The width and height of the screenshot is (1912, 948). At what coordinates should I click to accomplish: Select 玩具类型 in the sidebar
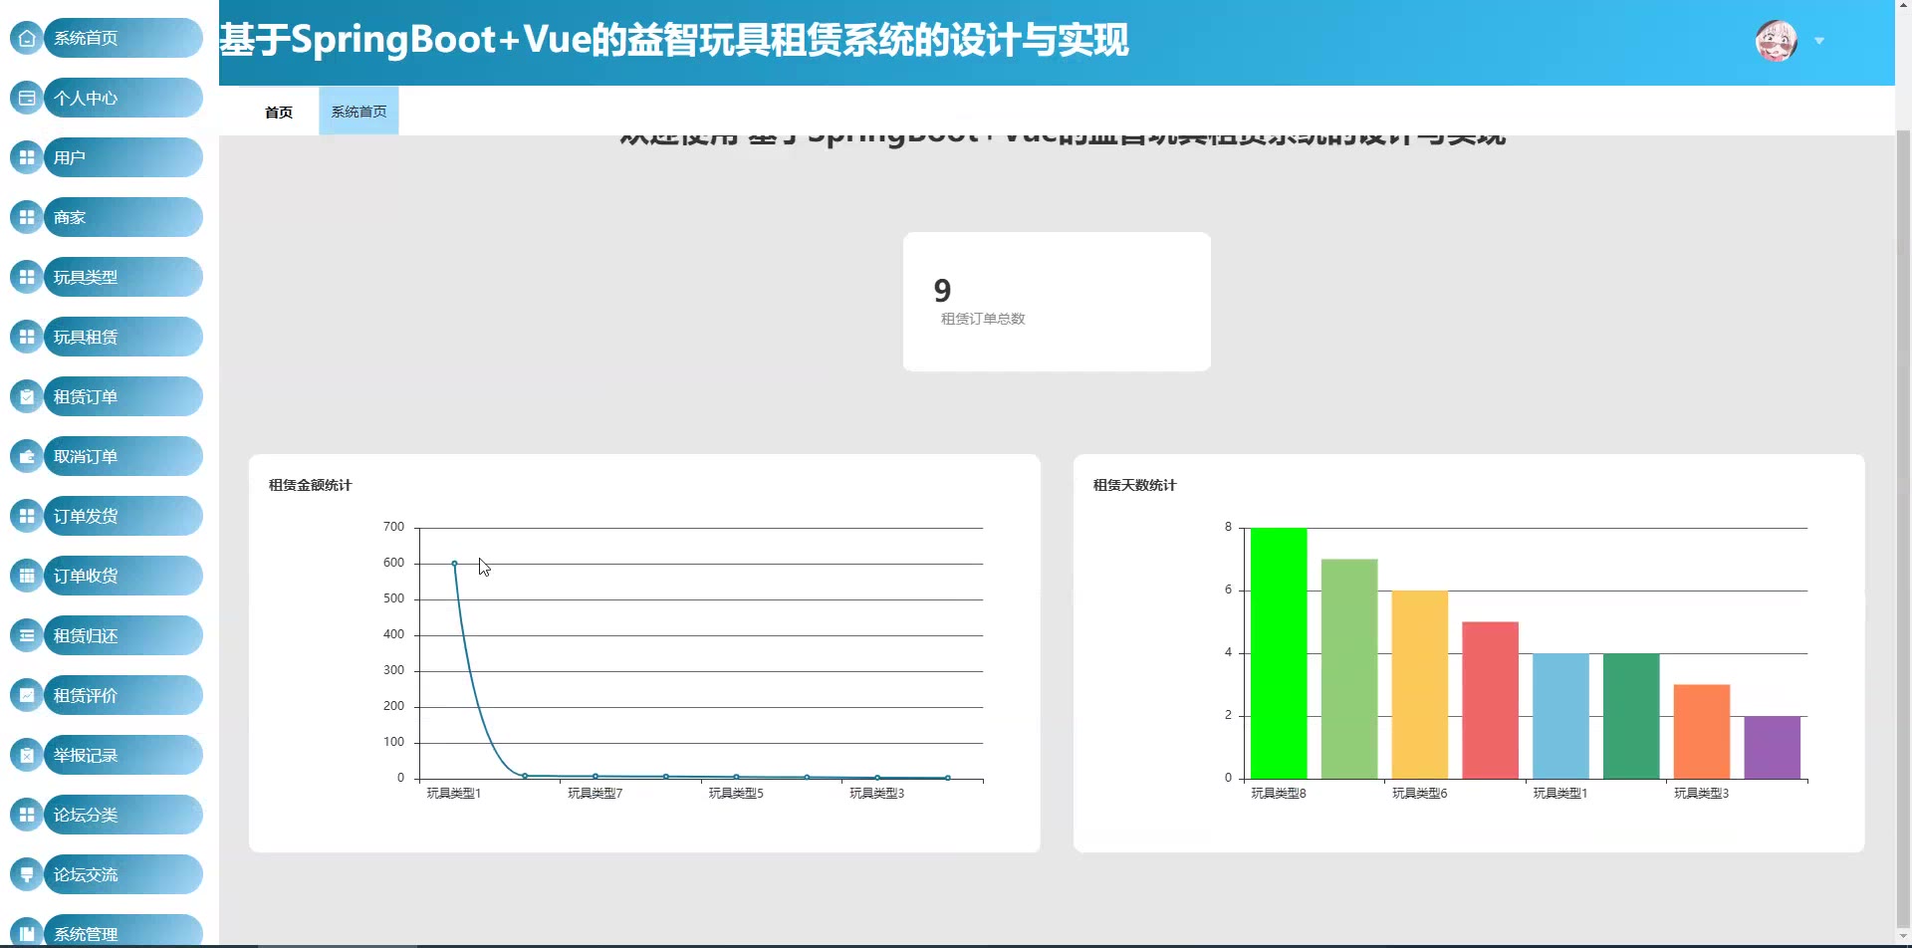point(123,277)
